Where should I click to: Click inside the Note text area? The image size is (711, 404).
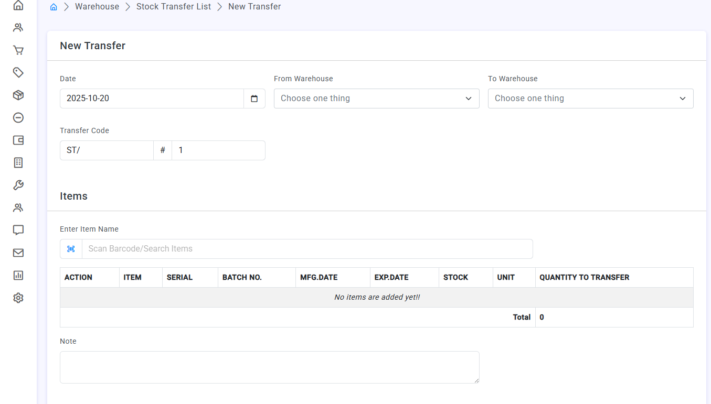click(x=269, y=367)
